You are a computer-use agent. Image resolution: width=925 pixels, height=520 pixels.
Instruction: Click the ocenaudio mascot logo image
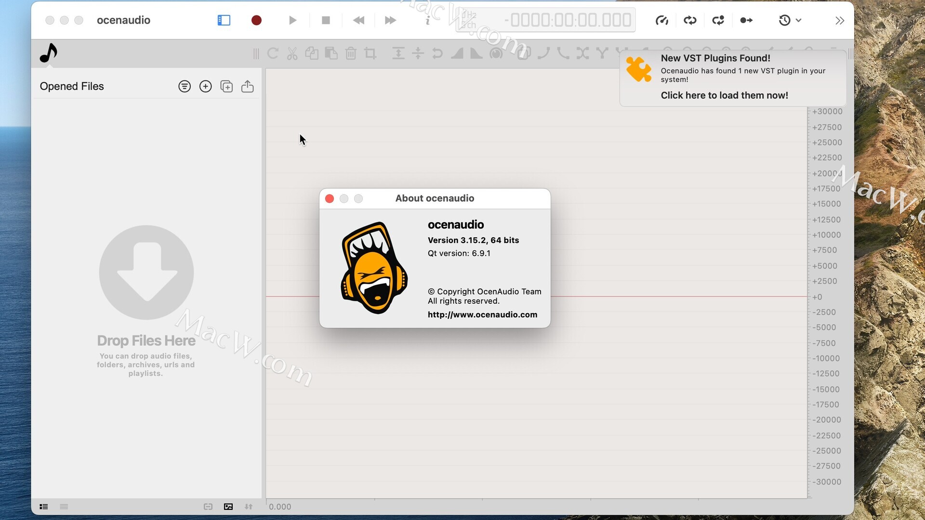tap(374, 268)
